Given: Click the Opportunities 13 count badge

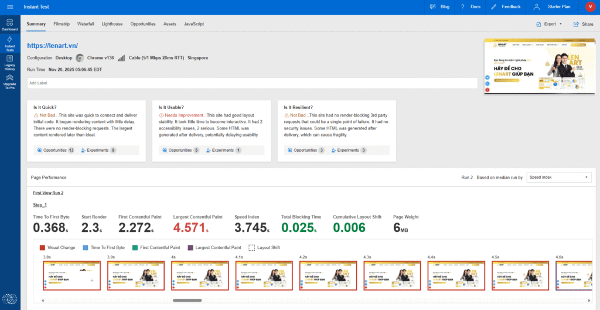Looking at the screenshot, I should [71, 151].
